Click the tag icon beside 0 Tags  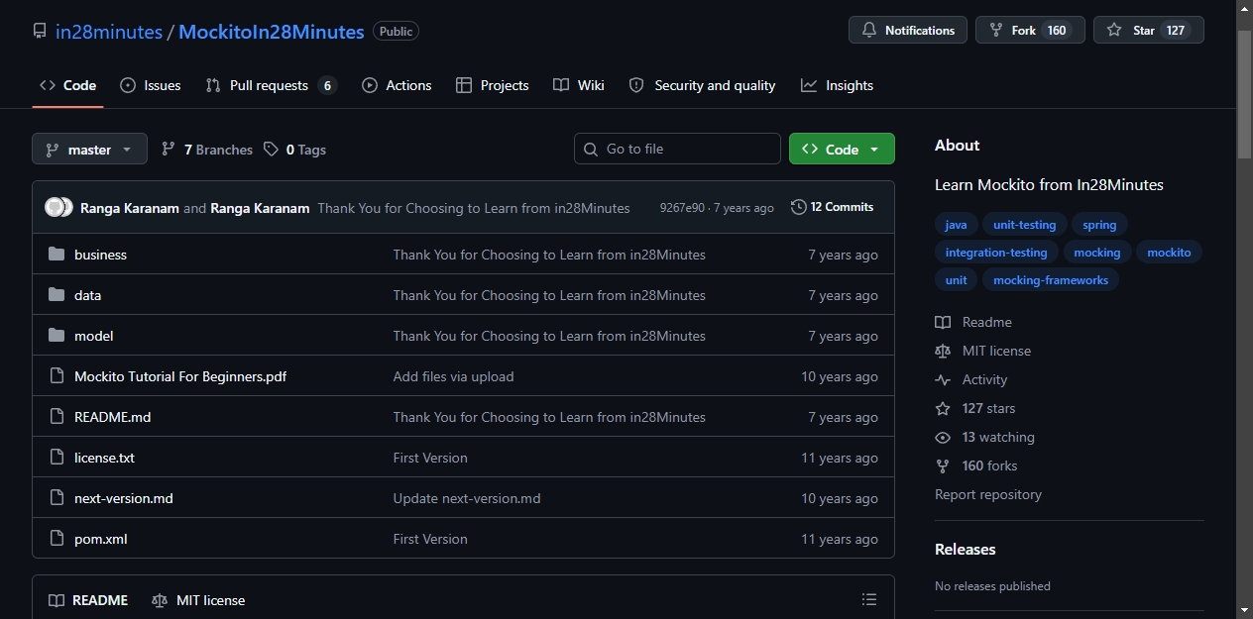[x=271, y=150]
